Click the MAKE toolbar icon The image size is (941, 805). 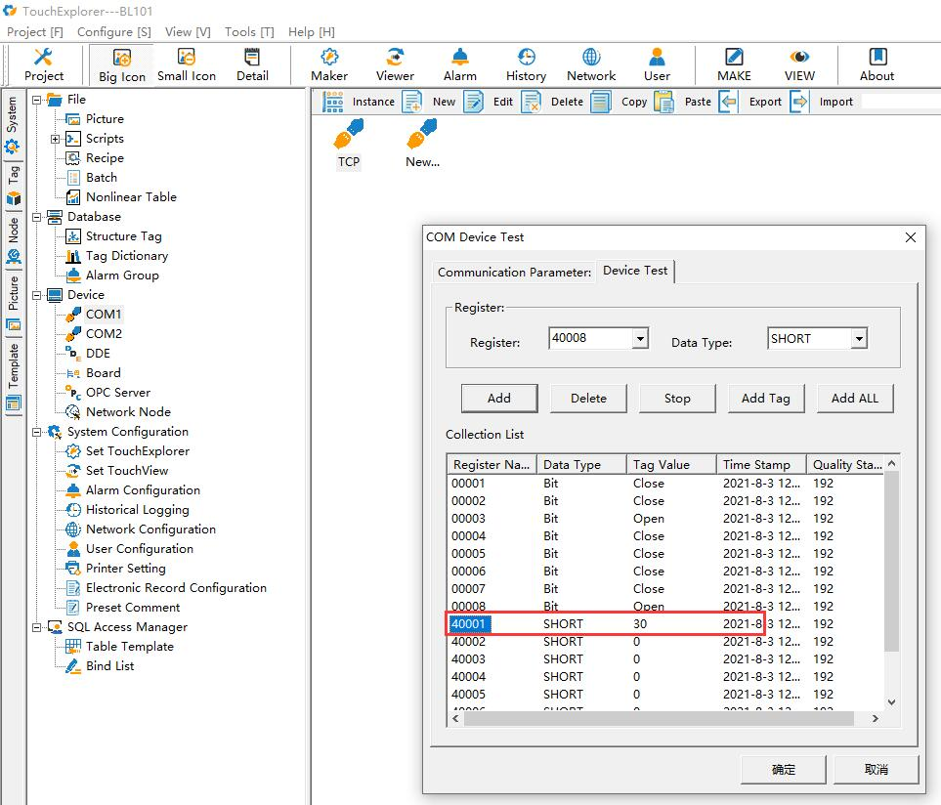click(x=734, y=64)
